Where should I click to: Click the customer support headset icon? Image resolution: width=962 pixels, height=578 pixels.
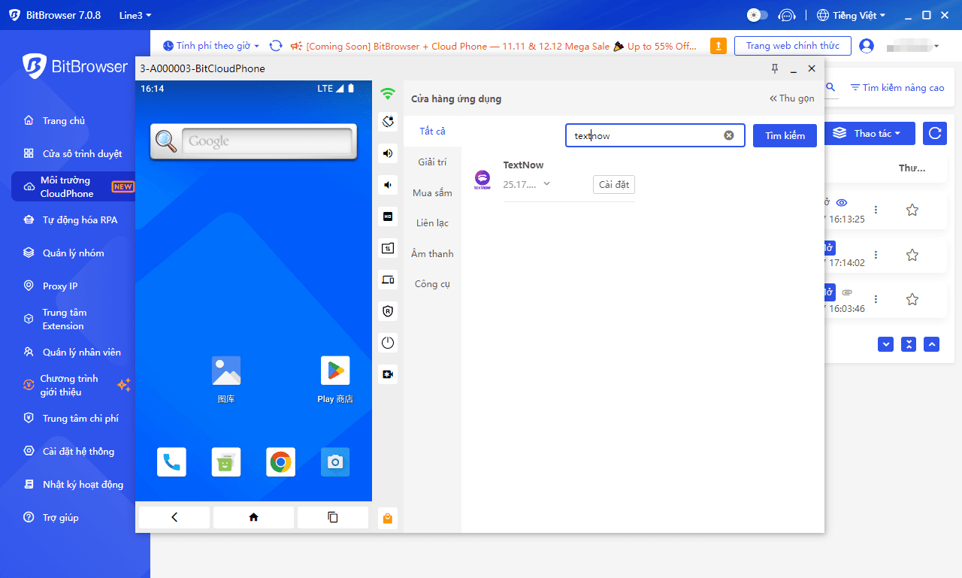[x=786, y=15]
